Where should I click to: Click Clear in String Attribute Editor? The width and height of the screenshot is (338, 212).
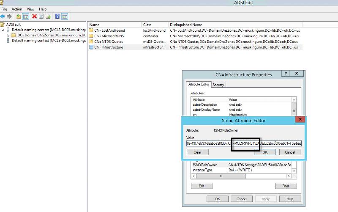197,152
